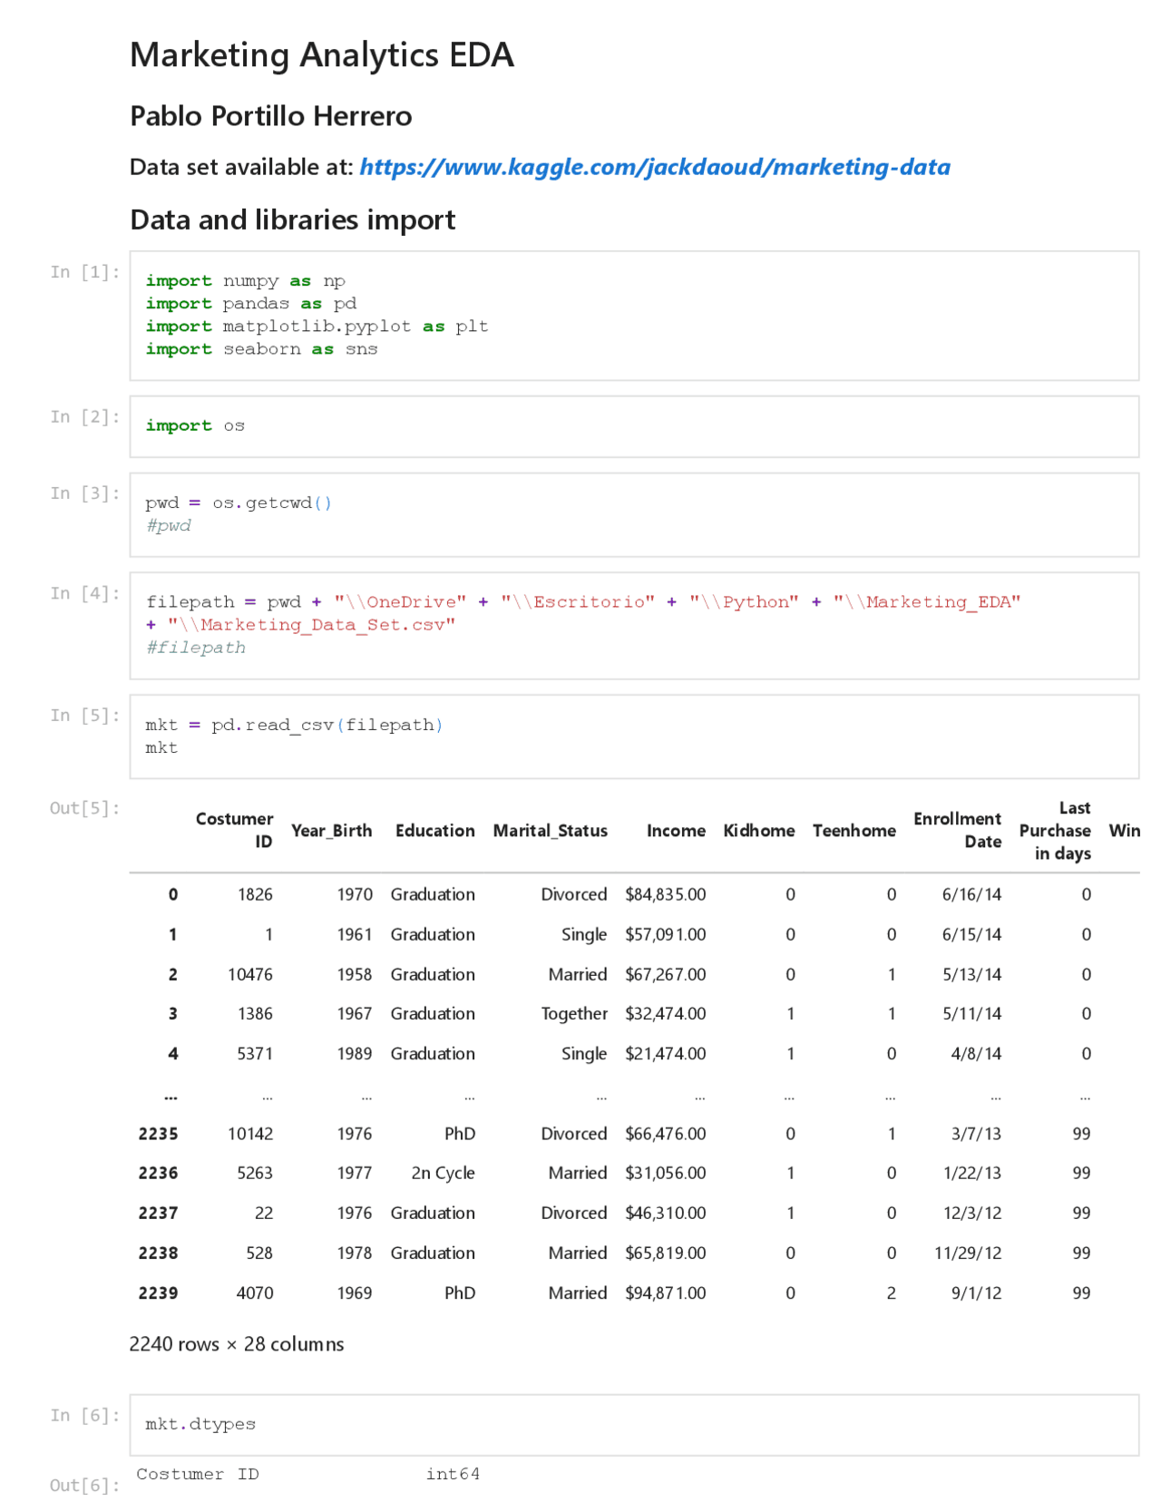Screen dimensions: 1161x1502
Task: Select the Teenhome column header
Action: pyautogui.click(x=854, y=831)
